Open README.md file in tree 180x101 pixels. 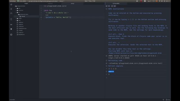(21, 35)
